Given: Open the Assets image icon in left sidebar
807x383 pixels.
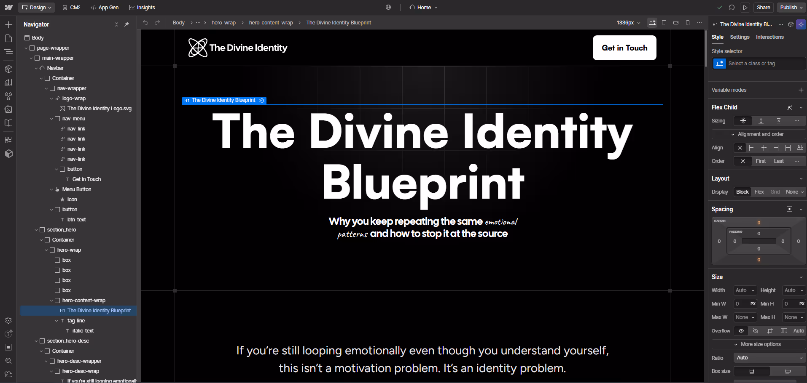Looking at the screenshot, I should [8, 109].
